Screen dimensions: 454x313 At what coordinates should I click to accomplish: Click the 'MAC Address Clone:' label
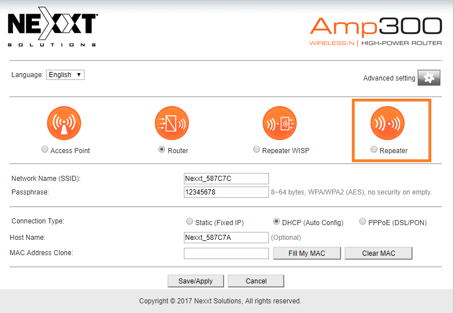pyautogui.click(x=41, y=253)
